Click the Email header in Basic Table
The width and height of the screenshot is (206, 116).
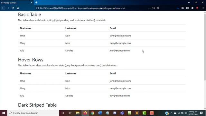pos(113,28)
